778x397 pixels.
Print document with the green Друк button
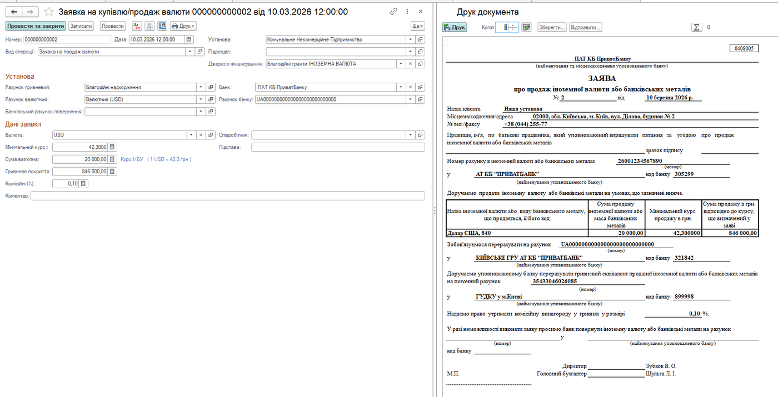coord(455,27)
